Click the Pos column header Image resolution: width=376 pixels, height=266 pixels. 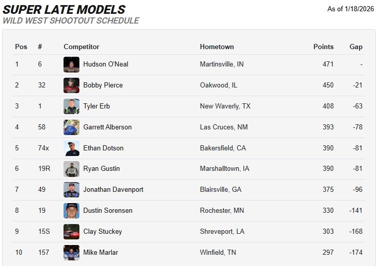click(x=21, y=47)
